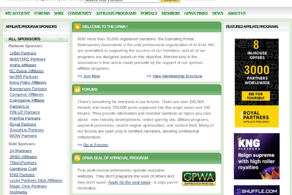292x195 pixels.
Task: Open the Campeon Affiliates link
Action: [x=27, y=95]
